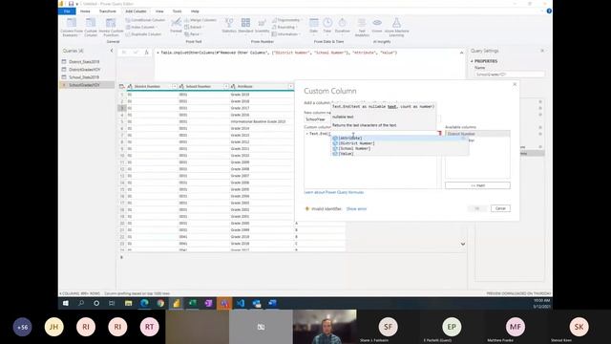The image size is (611, 344).
Task: Click the formula bar fx icon
Action: (146, 53)
